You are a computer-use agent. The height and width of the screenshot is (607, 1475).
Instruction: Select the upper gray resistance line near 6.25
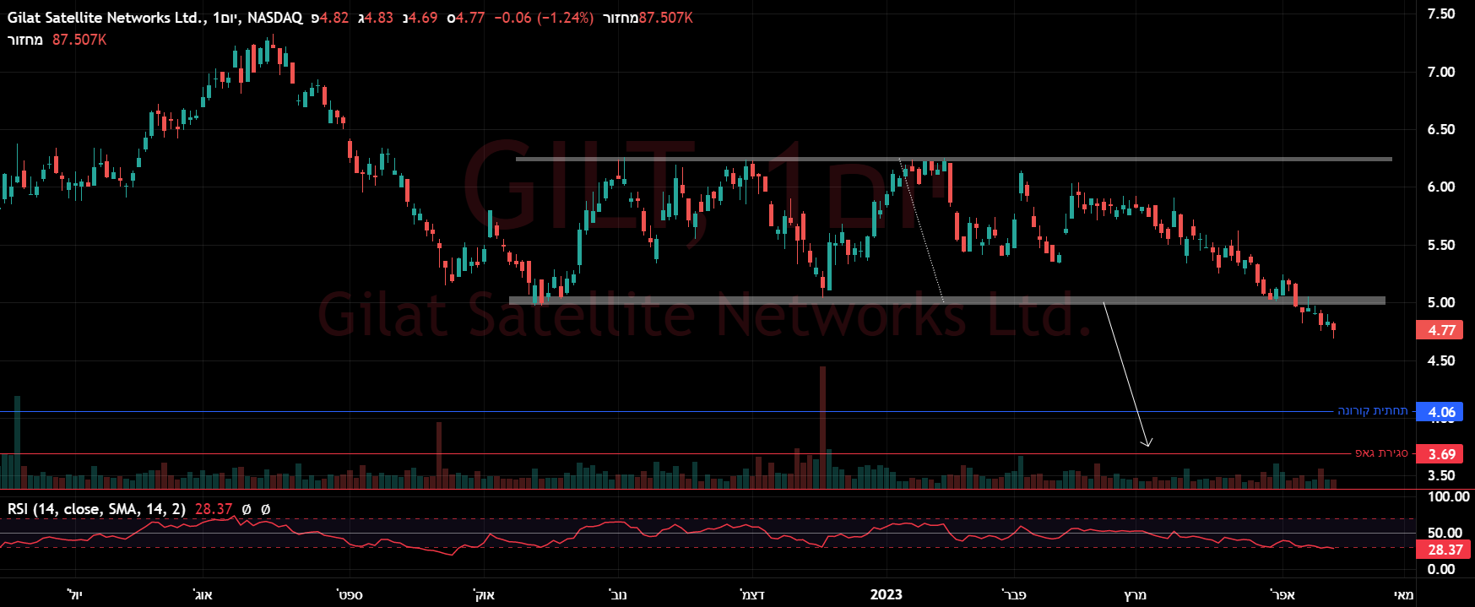954,159
